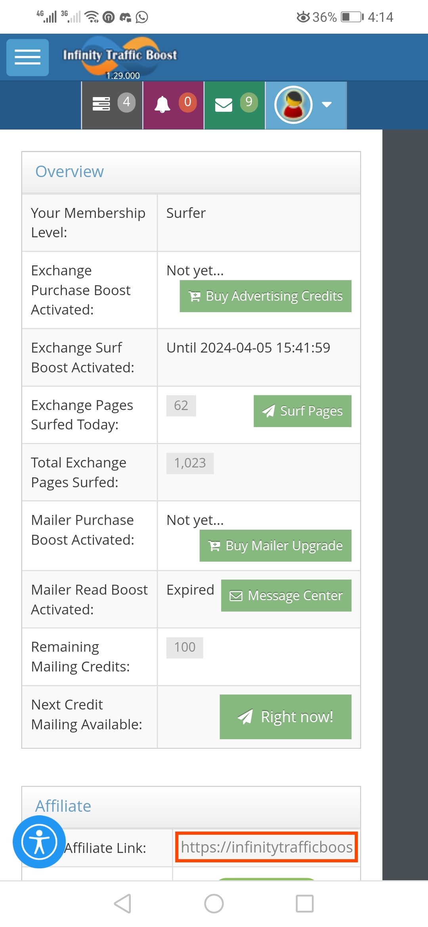Viewport: 428px width, 927px height.
Task: Click the Buy Advertising Credits button
Action: pos(266,296)
